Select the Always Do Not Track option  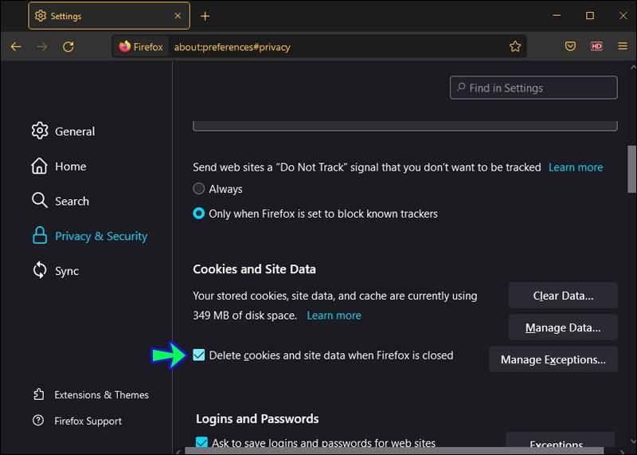[x=198, y=189]
